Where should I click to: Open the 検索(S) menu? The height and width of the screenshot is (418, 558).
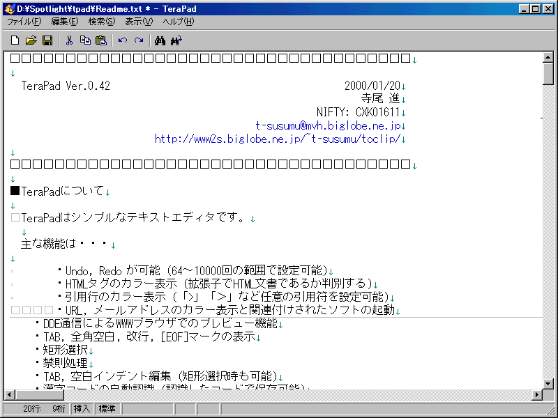(x=102, y=22)
